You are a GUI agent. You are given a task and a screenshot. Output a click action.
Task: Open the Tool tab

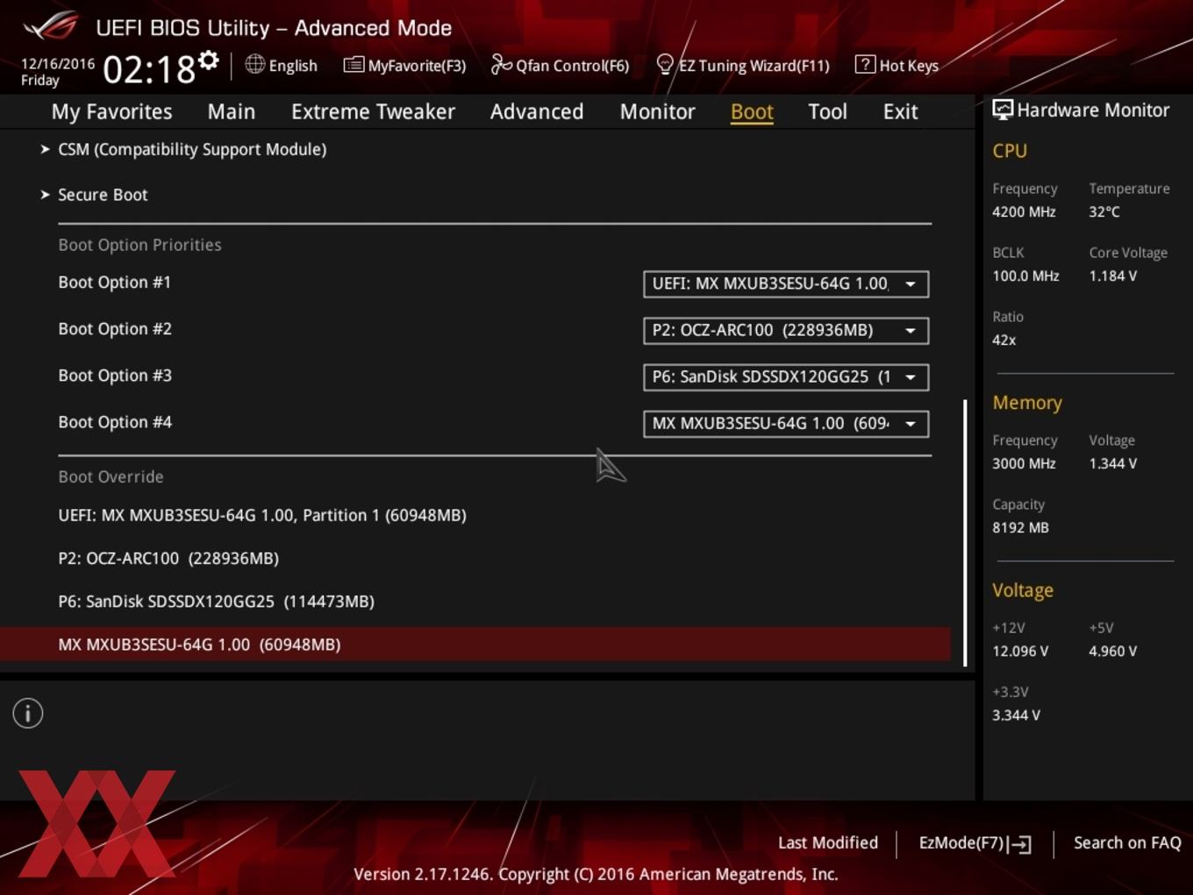(827, 111)
